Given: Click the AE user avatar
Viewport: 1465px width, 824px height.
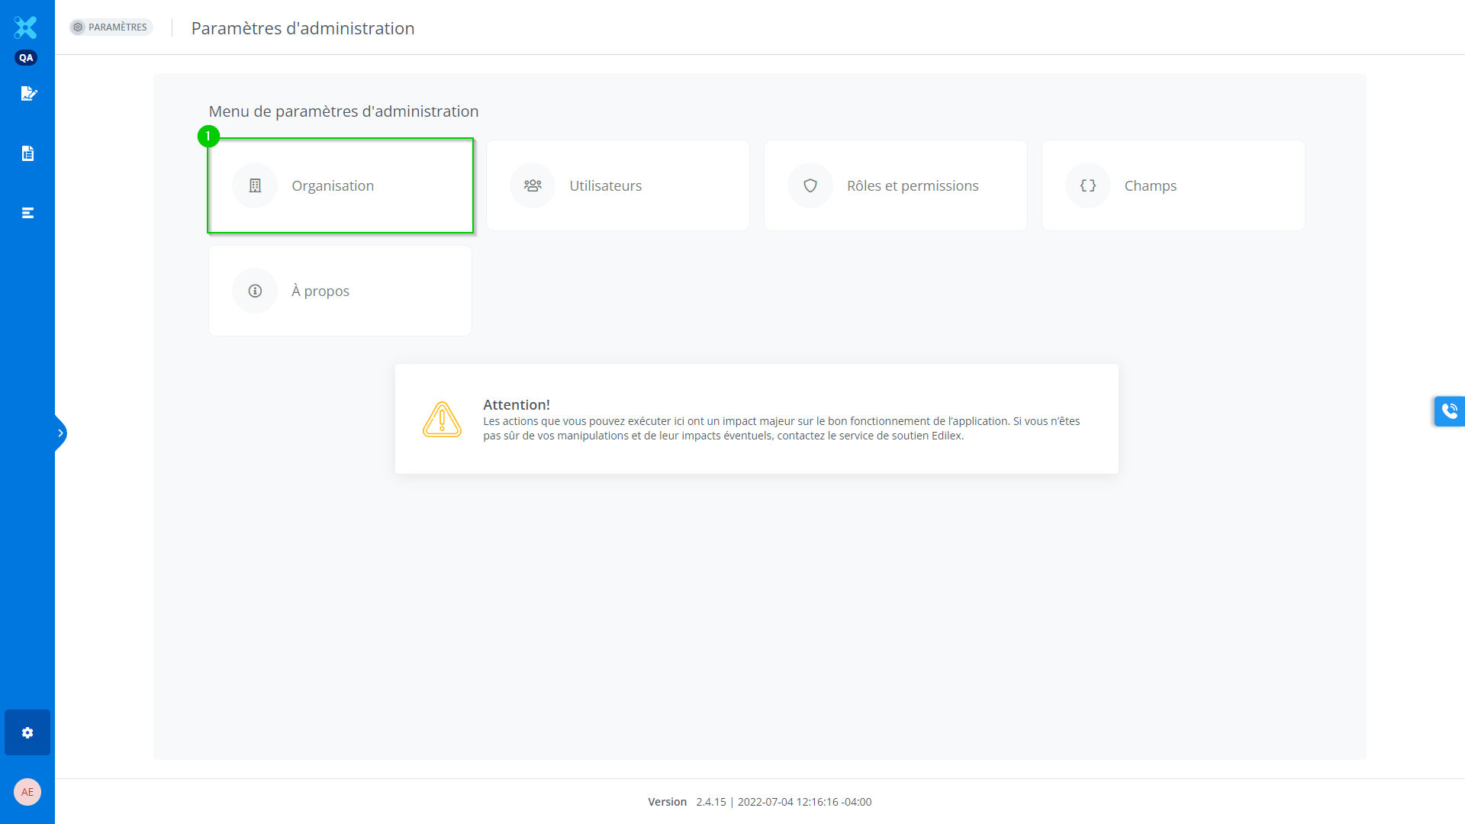Looking at the screenshot, I should coord(27,792).
